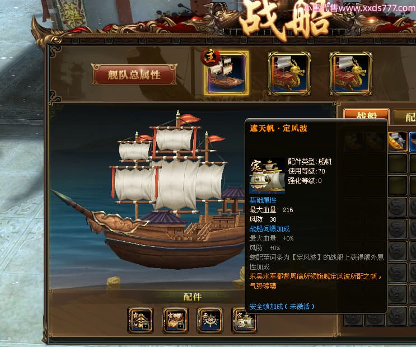416x347 pixels.
Task: Select the 定 sail accessory slot
Action: 244,320
